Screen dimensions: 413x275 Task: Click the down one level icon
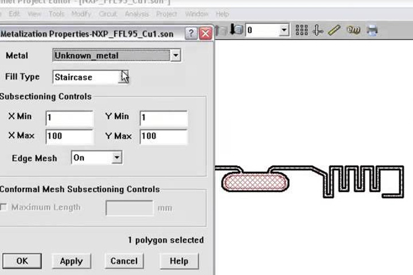[236, 29]
